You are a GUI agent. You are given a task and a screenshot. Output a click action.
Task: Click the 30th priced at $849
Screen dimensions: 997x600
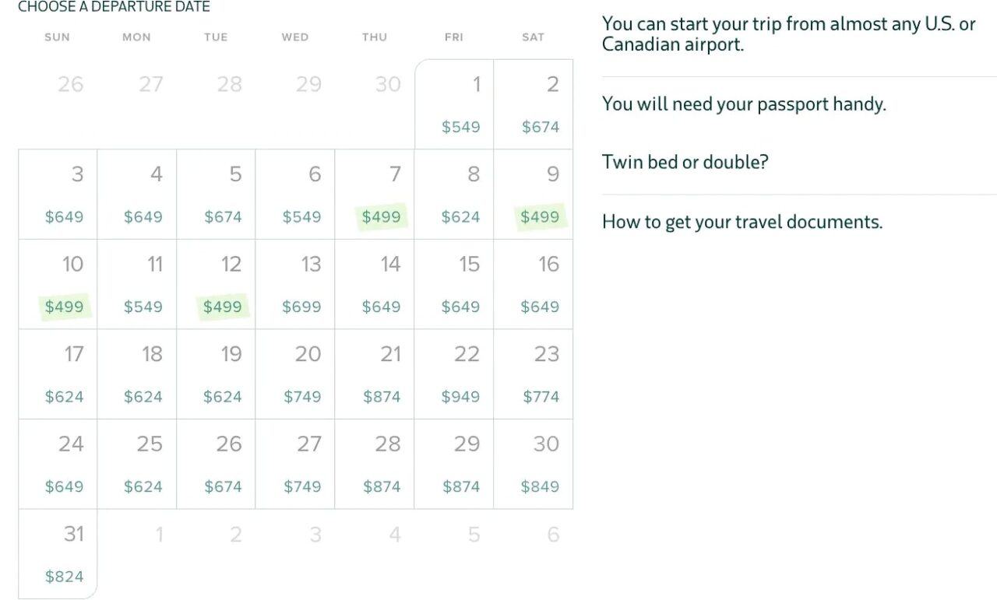pyautogui.click(x=534, y=465)
